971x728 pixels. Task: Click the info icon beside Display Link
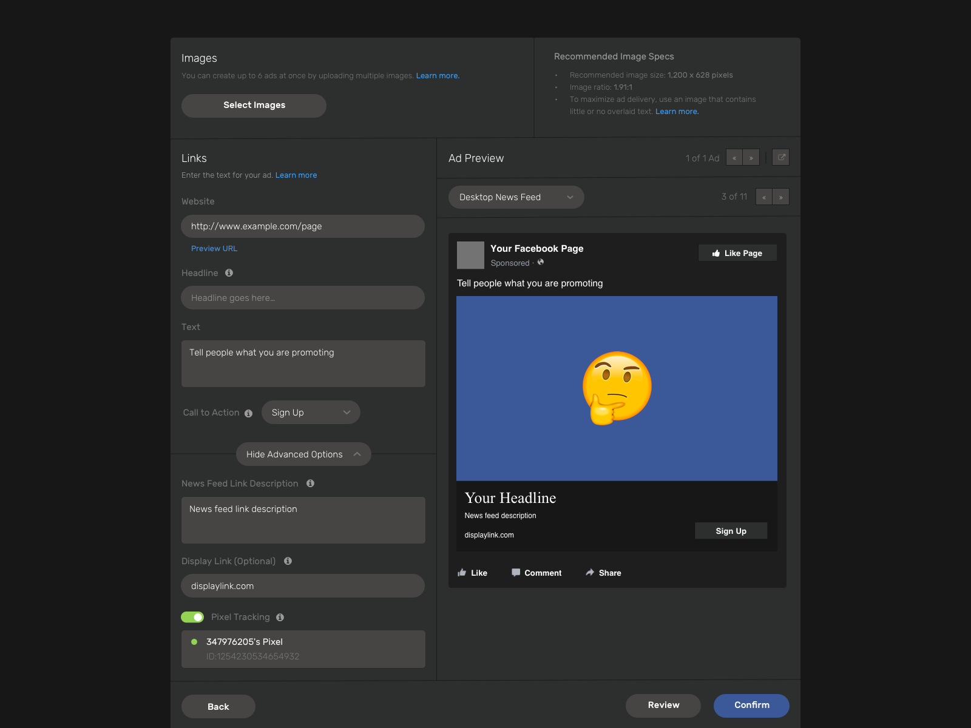(x=288, y=561)
